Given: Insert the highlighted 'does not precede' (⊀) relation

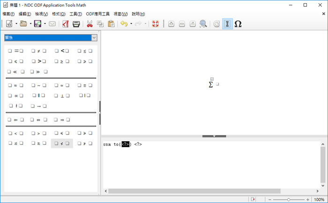Looking at the screenshot, I should [62, 143].
